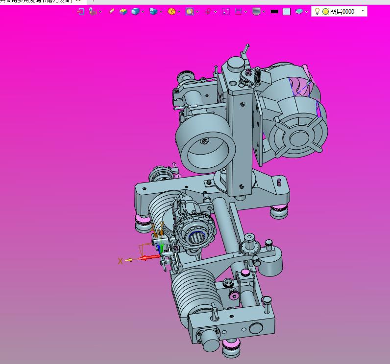Expand the dropdown arrow beside the blue cube icon
Image resolution: width=390 pixels, height=364 pixels.
[x=143, y=12]
